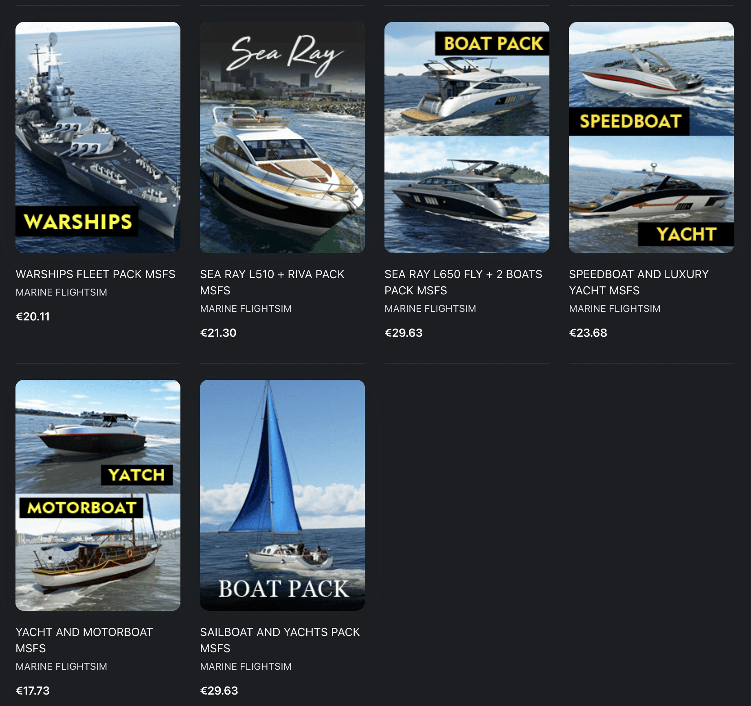Click Marine Flightsim vendor under Sea Ray L510
This screenshot has width=751, height=706.
[x=246, y=309]
